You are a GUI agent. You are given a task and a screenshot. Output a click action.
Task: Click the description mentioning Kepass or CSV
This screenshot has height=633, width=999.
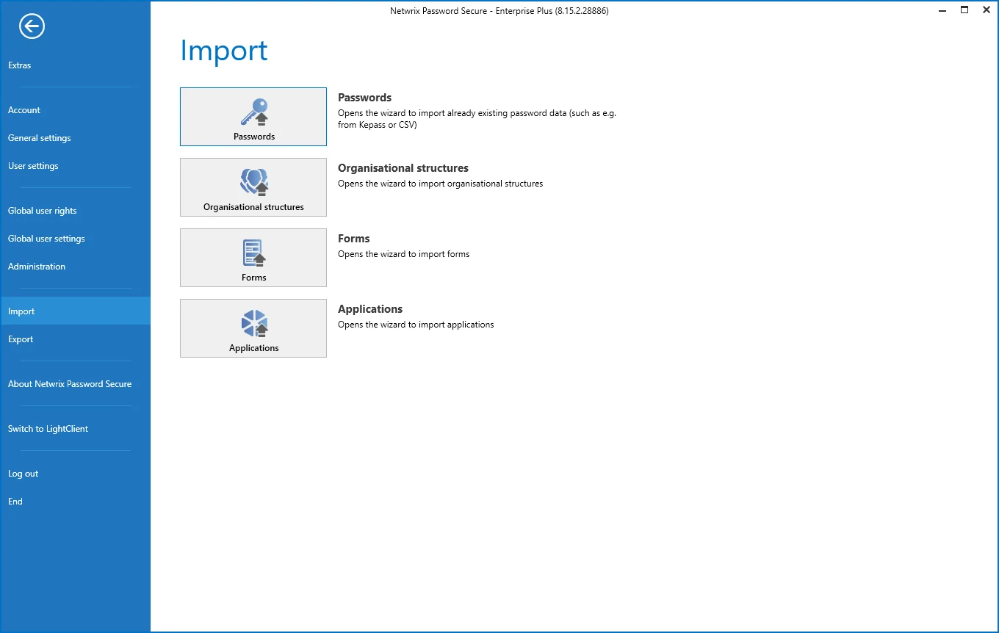(x=477, y=119)
